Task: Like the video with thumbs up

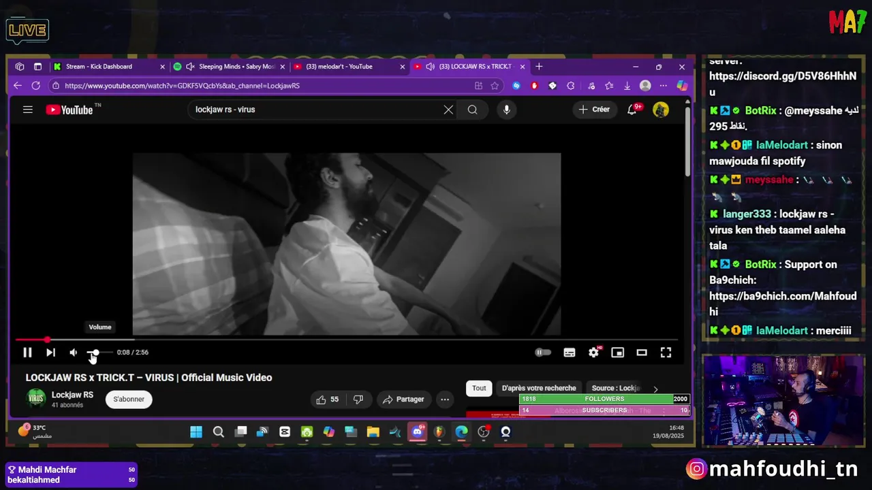Action: pyautogui.click(x=328, y=399)
